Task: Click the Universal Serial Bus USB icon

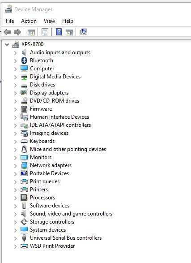Action: (x=24, y=238)
